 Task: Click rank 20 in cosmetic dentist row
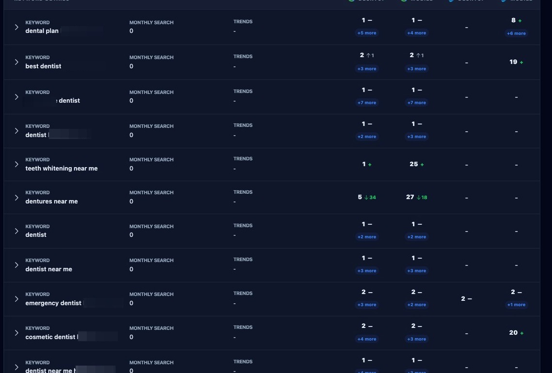[x=516, y=332]
